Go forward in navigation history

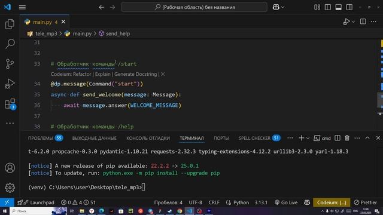113,7
